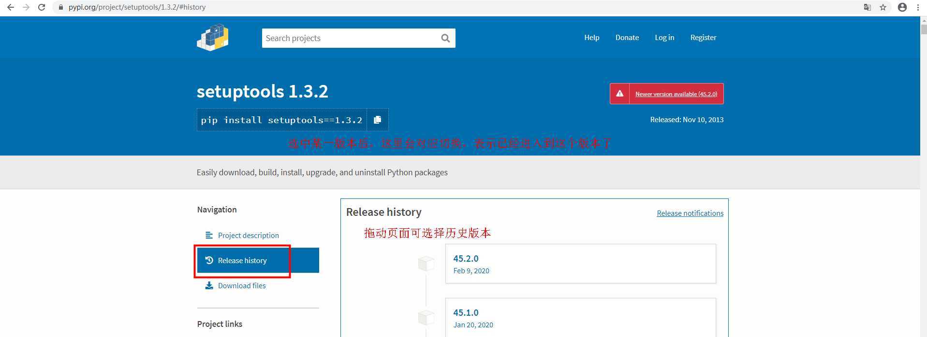
Task: Click the Release history heading
Action: tap(384, 212)
